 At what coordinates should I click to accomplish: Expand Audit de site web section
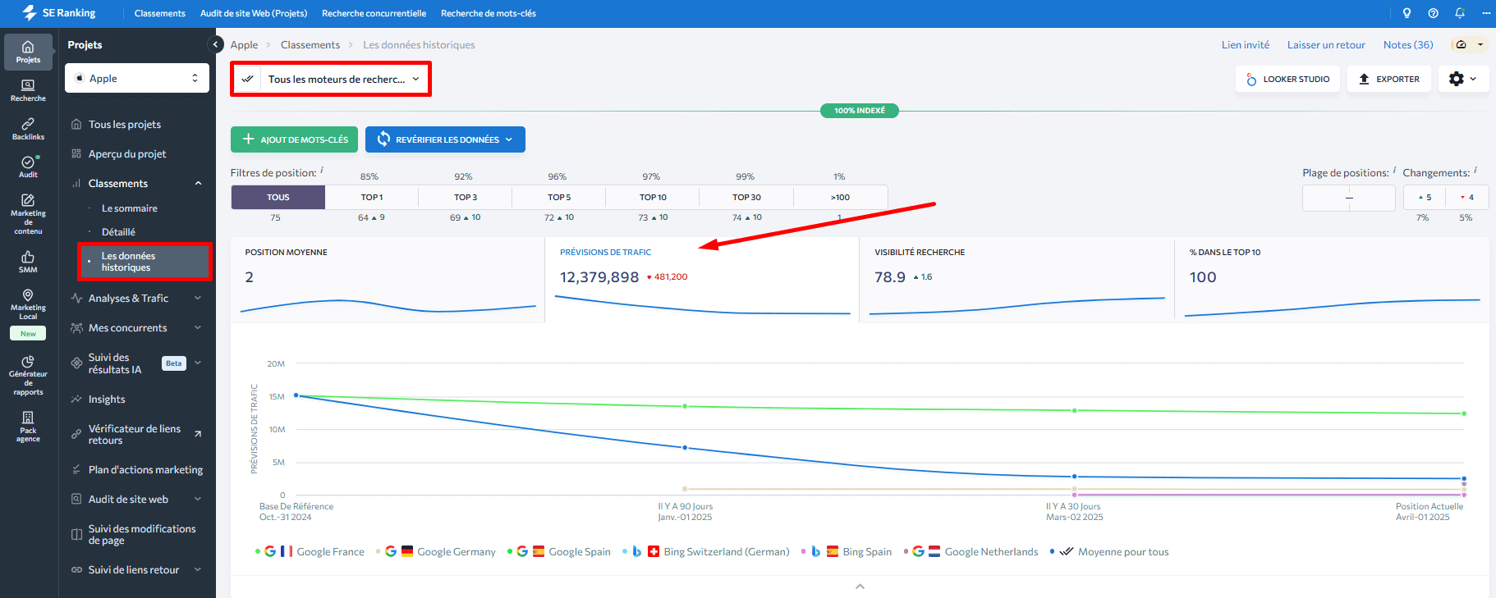point(198,499)
